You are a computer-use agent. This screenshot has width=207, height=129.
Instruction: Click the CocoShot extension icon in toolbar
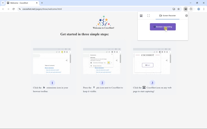186,9
